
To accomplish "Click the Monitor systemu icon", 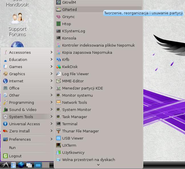I will (x=59, y=96).
